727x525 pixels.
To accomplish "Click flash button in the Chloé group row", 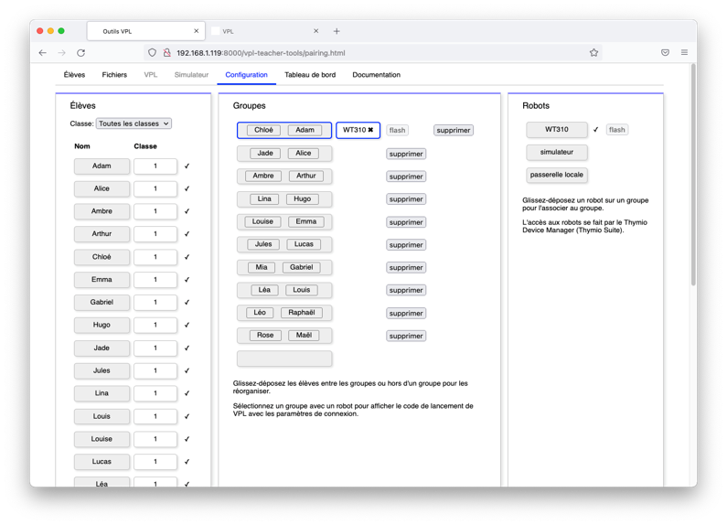I will coord(397,130).
